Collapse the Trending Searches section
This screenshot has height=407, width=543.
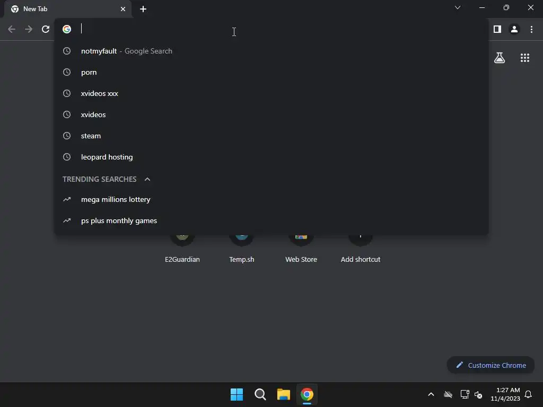[147, 179]
